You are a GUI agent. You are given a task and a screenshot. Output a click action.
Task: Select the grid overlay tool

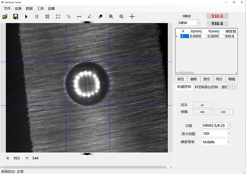click(x=58, y=16)
